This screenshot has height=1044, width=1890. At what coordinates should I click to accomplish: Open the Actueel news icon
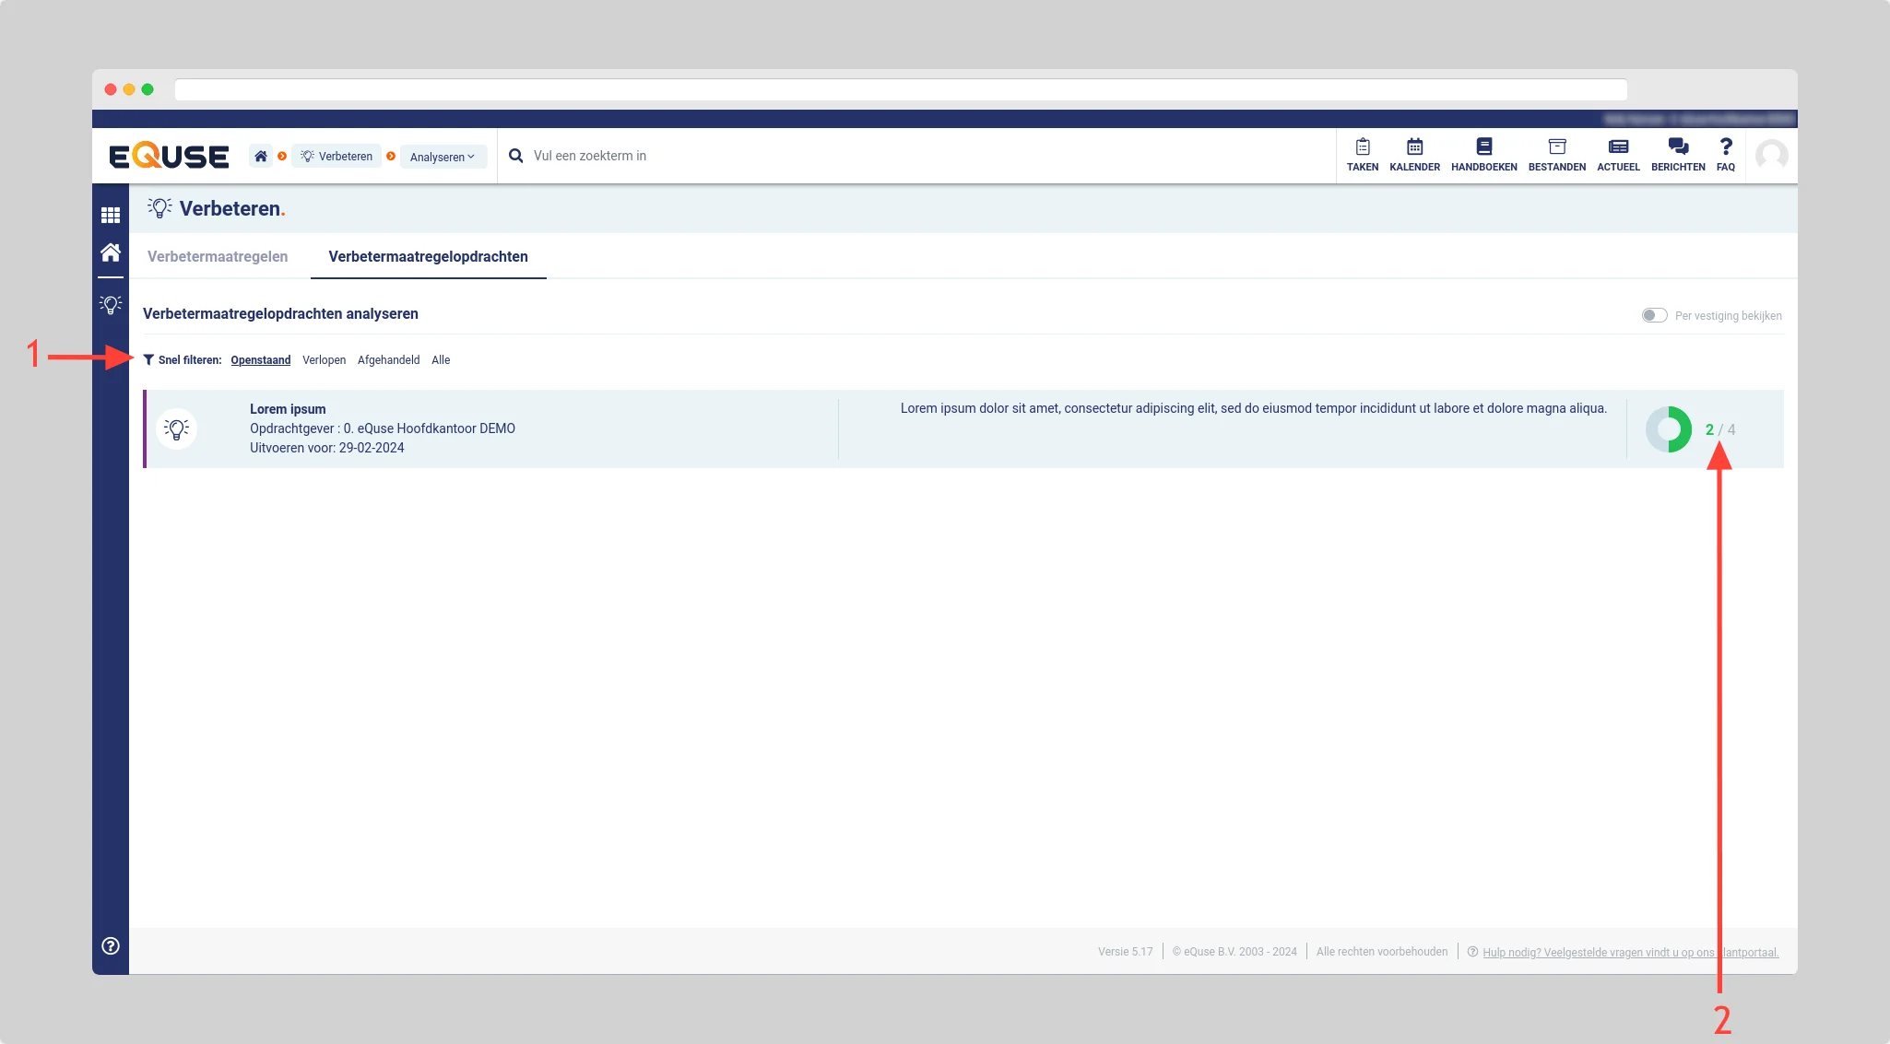(x=1618, y=147)
